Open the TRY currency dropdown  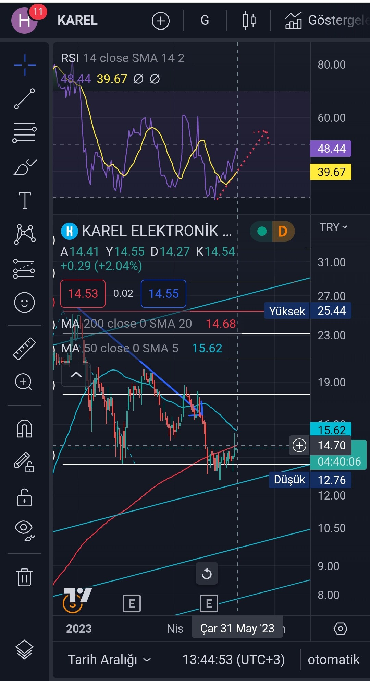(333, 227)
